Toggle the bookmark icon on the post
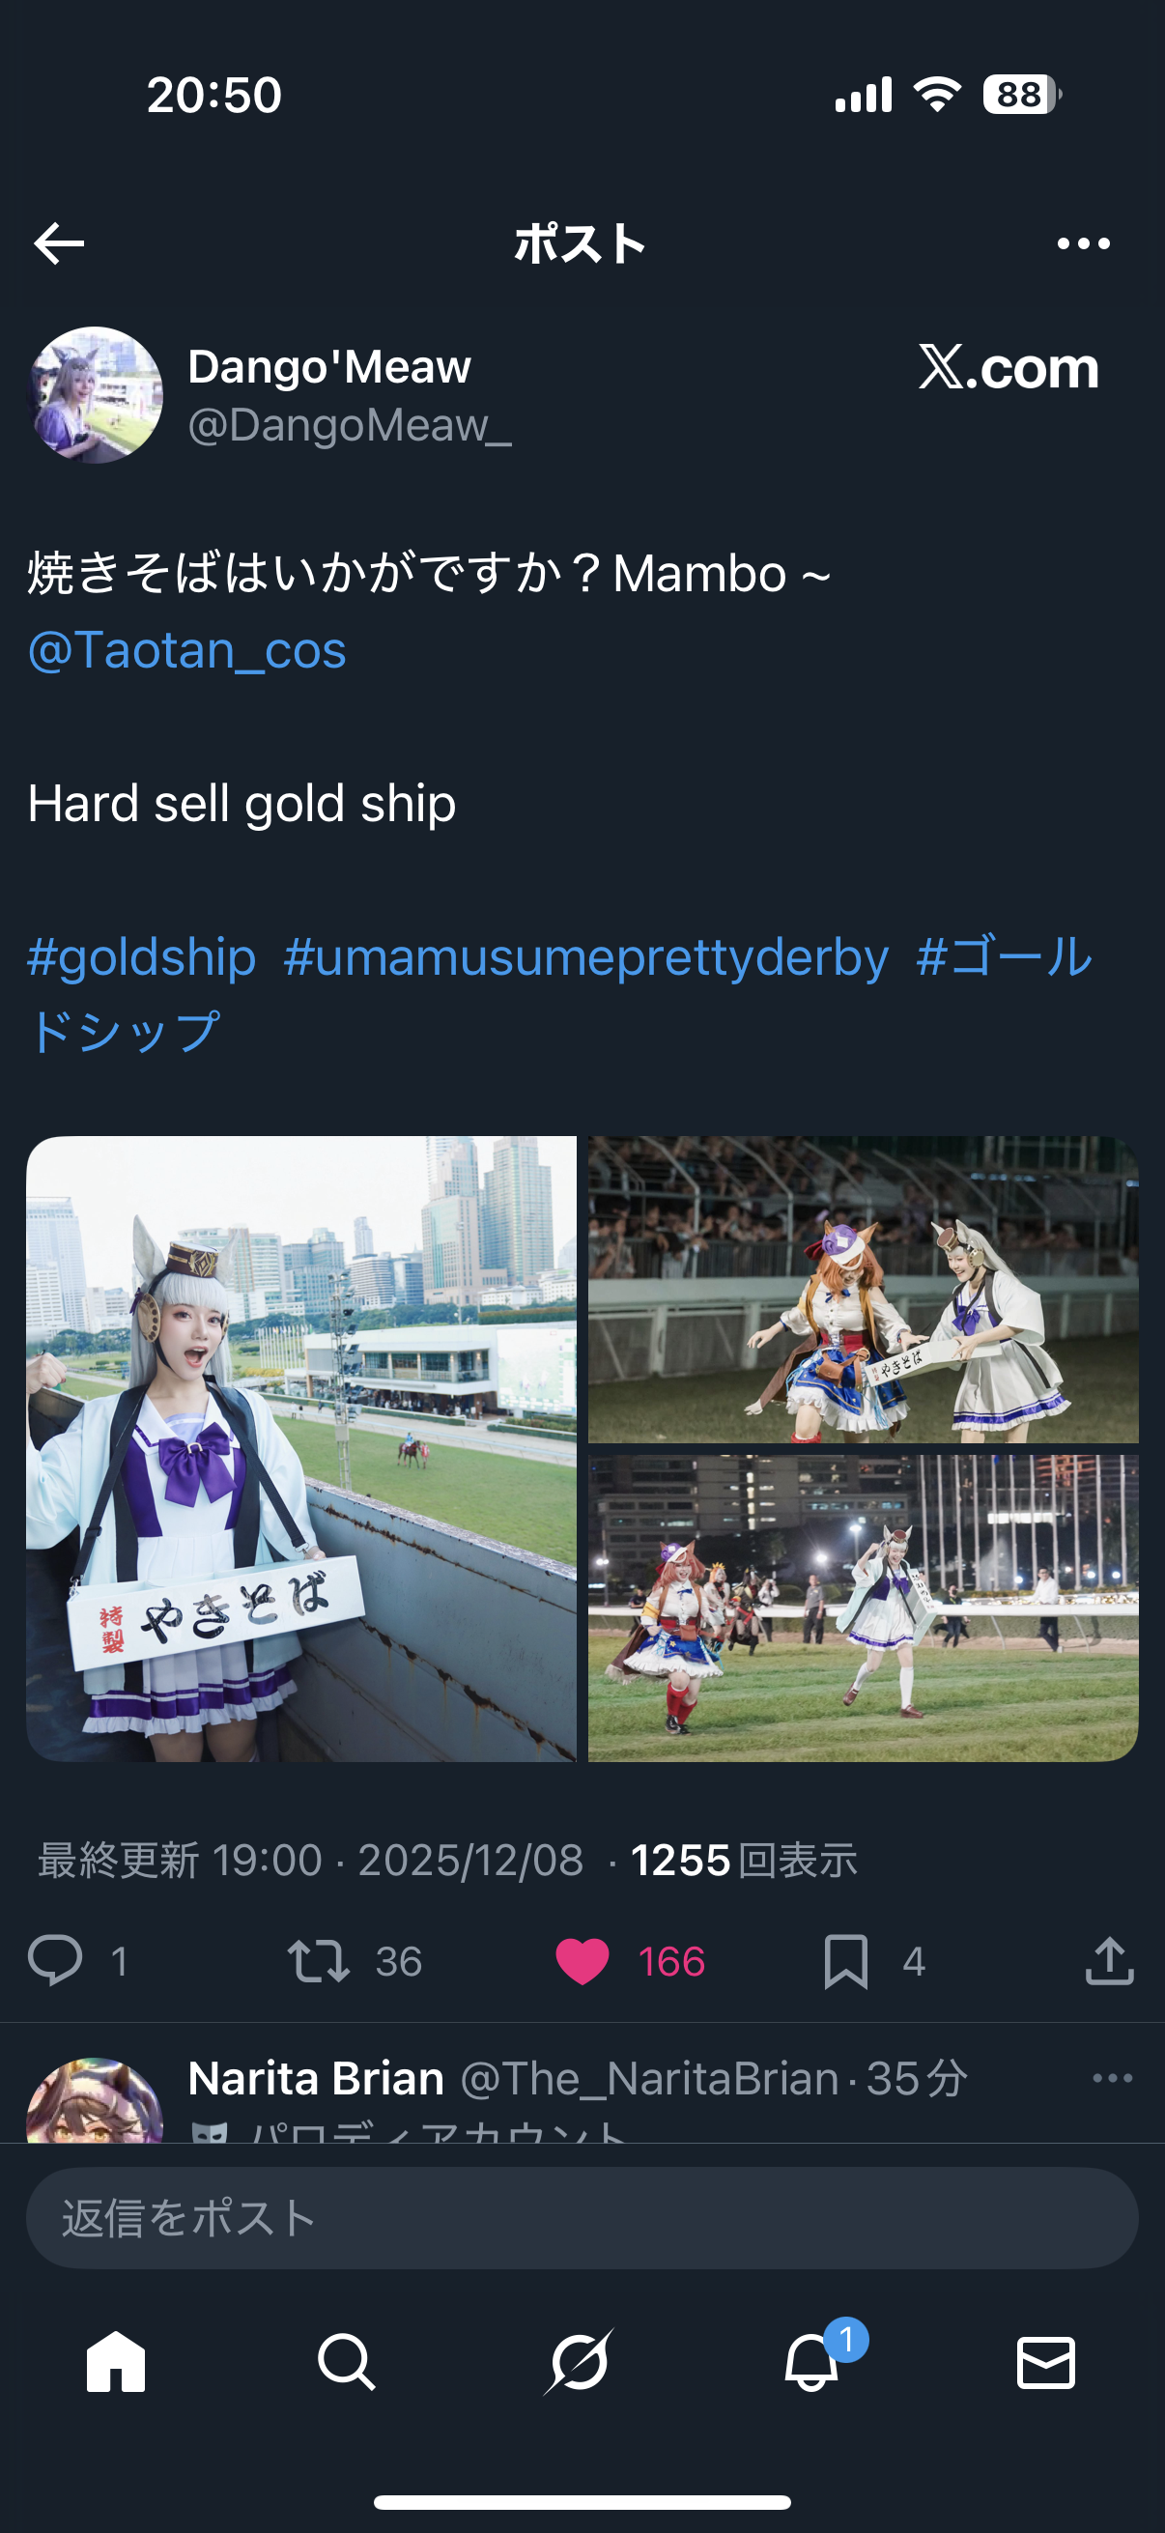This screenshot has width=1165, height=2533. pyautogui.click(x=845, y=1961)
